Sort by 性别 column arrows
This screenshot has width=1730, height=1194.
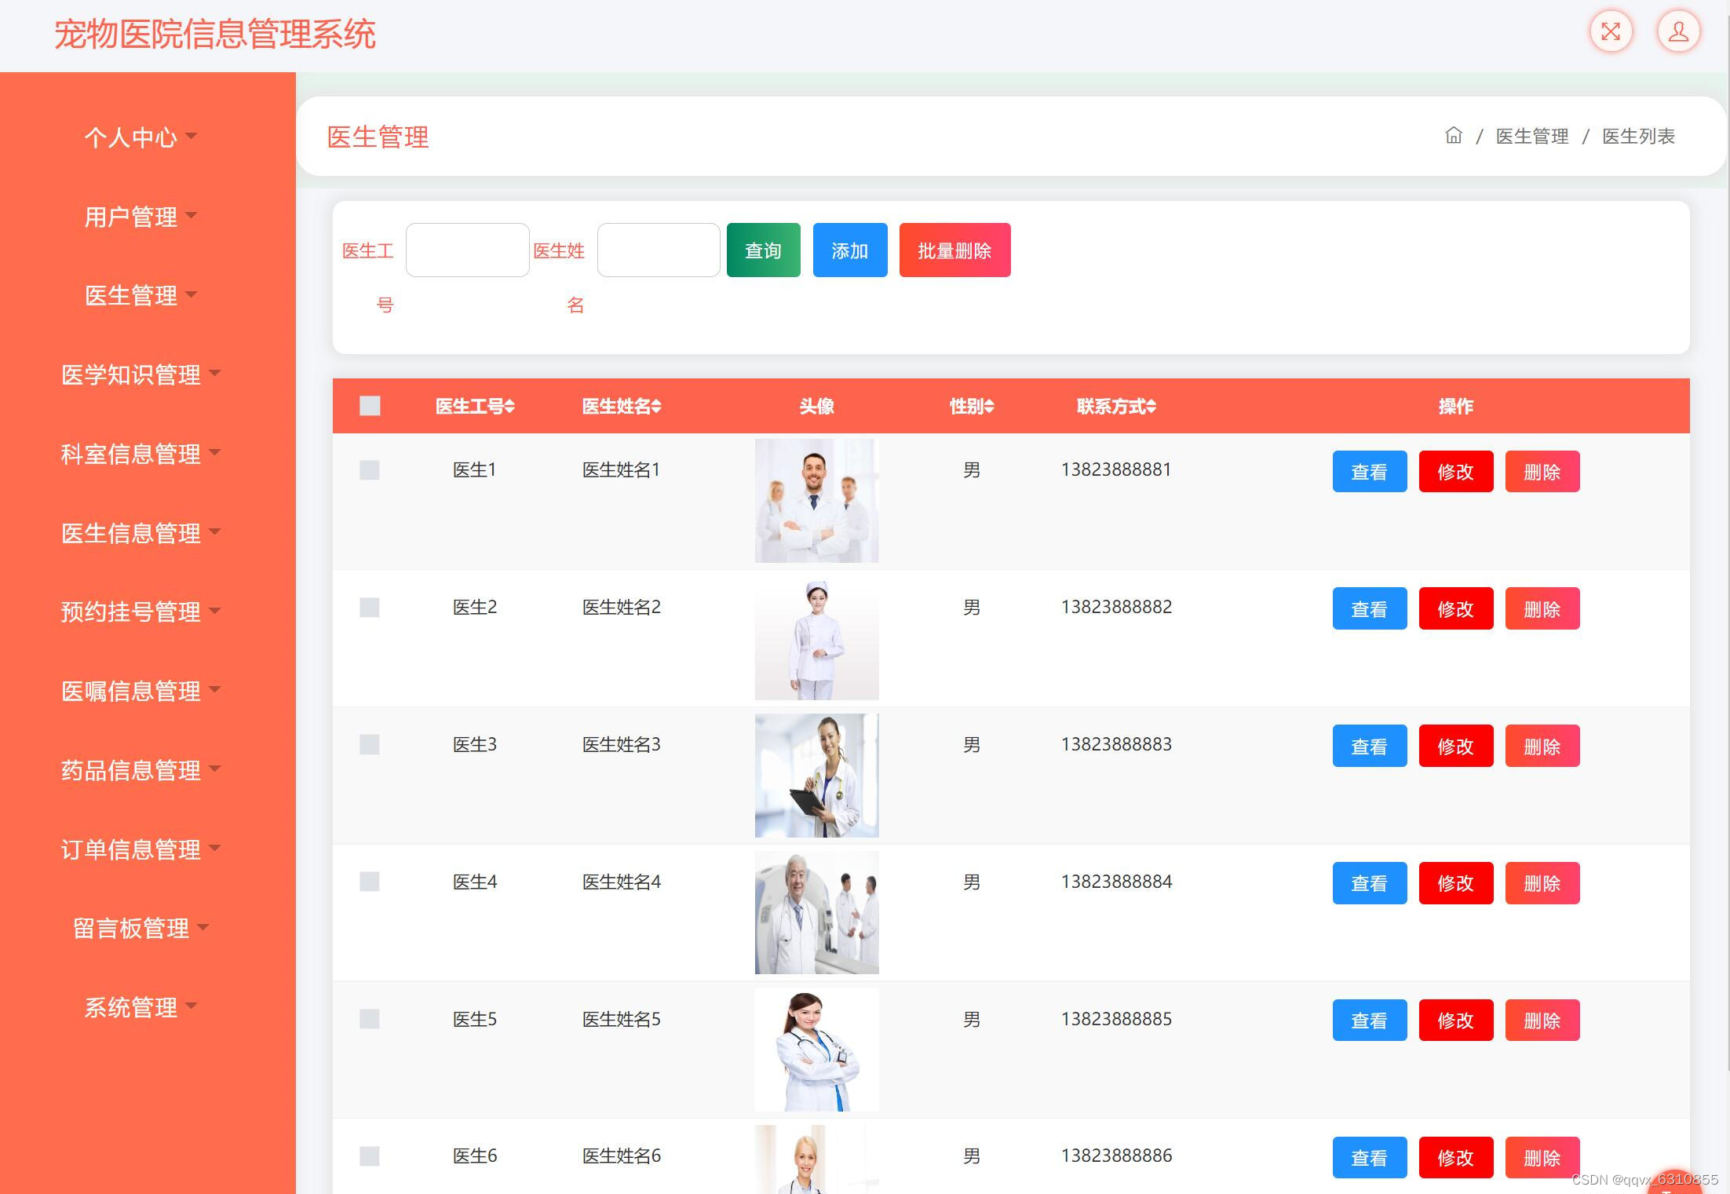click(x=990, y=406)
